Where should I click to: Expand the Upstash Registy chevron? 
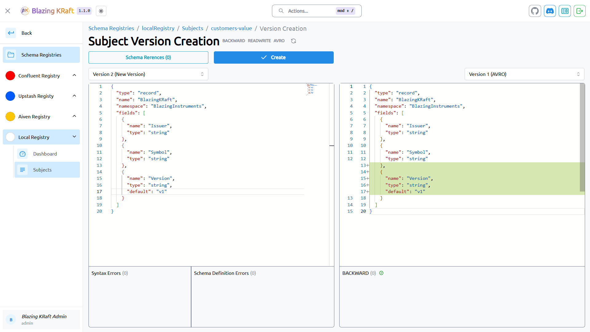pos(74,96)
